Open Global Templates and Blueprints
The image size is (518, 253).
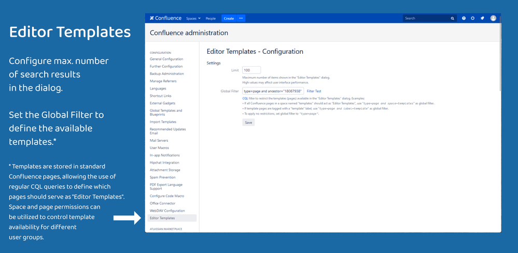coord(166,112)
